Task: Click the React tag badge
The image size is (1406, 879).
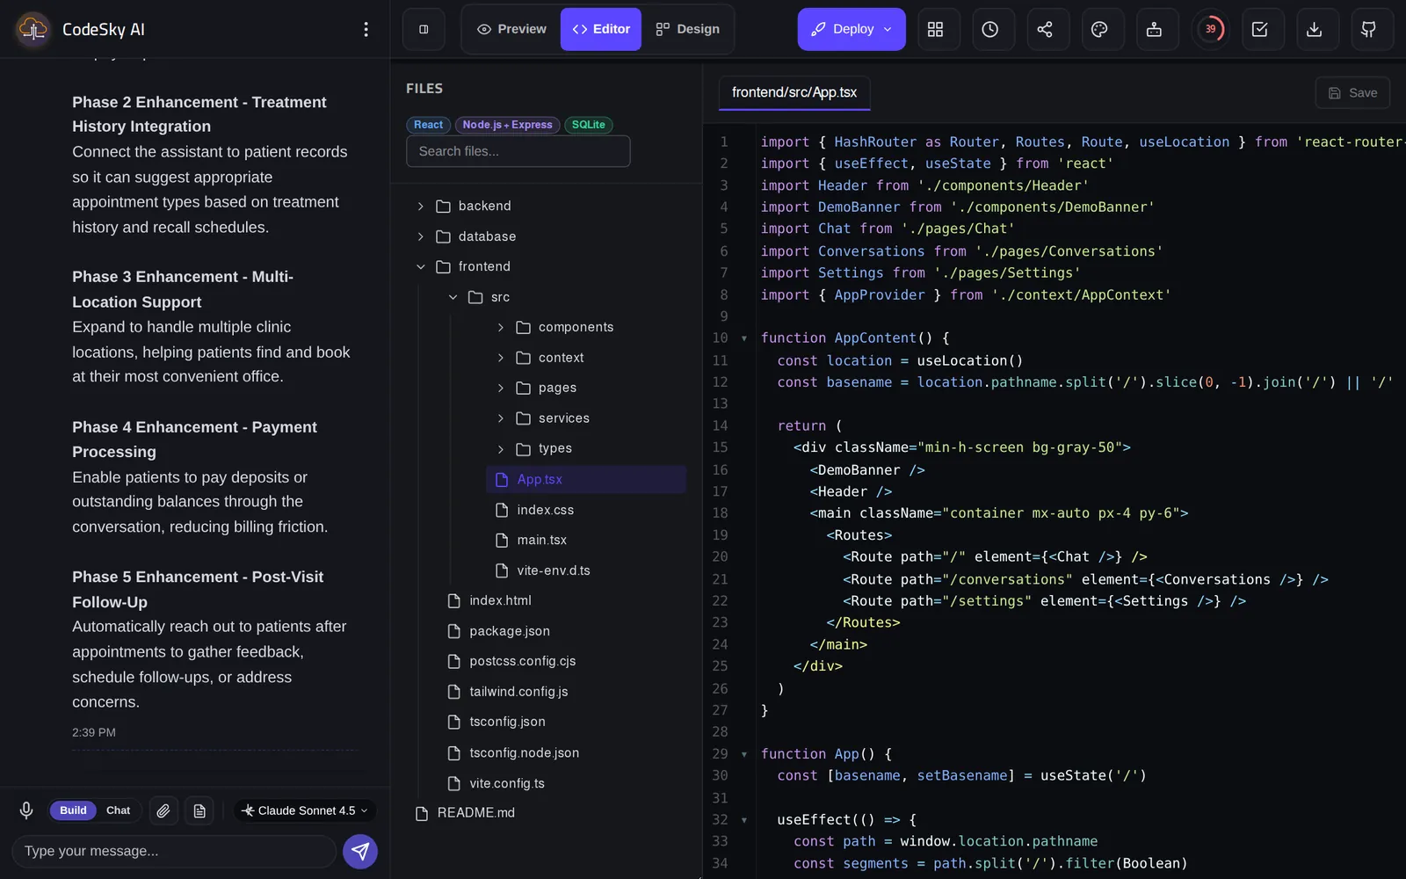Action: [x=428, y=125]
